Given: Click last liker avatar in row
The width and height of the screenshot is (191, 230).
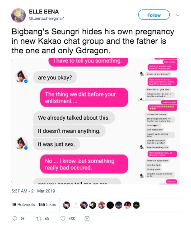Looking at the screenshot, I should (136, 205).
